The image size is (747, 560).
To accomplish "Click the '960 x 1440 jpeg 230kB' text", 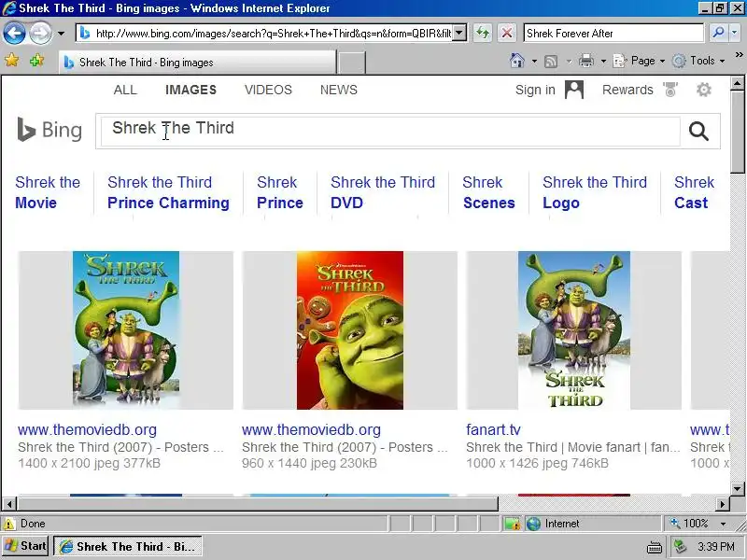I will (x=309, y=463).
